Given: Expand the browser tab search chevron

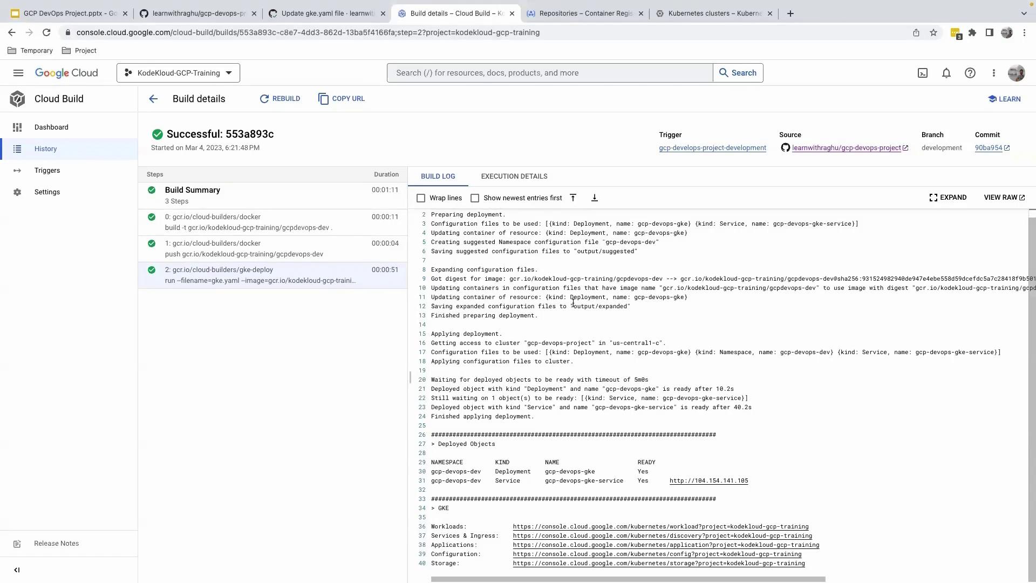Looking at the screenshot, I should tap(1024, 13).
